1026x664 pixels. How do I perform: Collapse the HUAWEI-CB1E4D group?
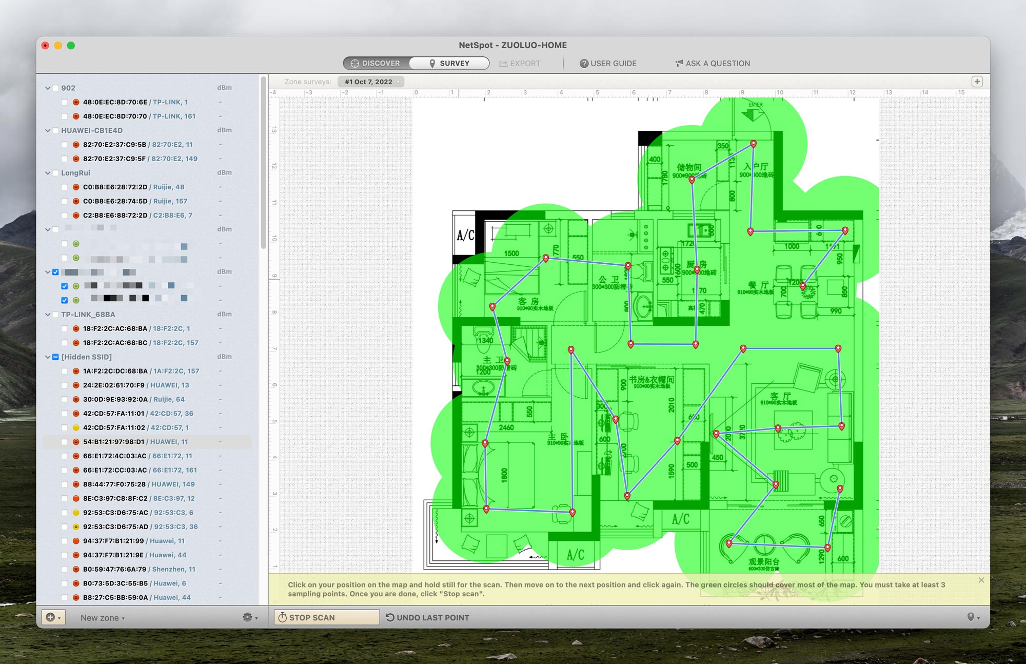click(48, 130)
